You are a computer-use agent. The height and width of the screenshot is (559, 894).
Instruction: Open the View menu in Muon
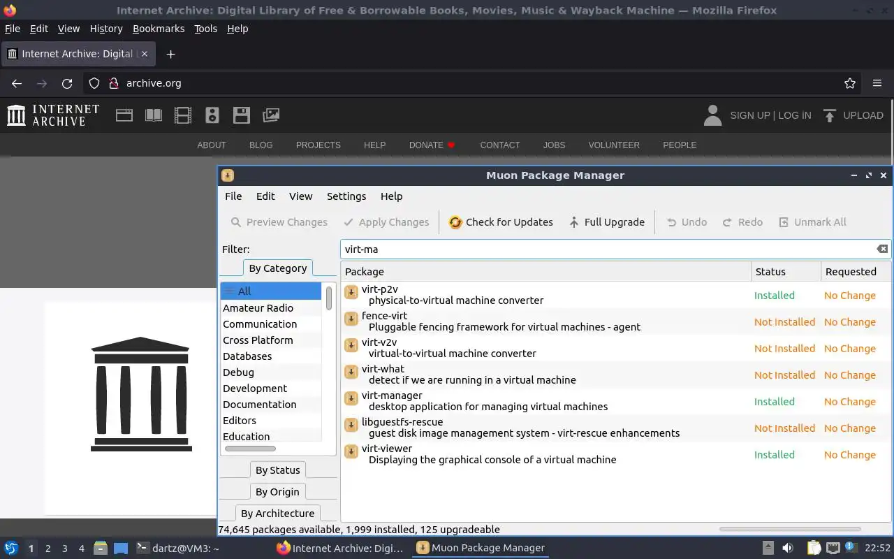click(301, 196)
